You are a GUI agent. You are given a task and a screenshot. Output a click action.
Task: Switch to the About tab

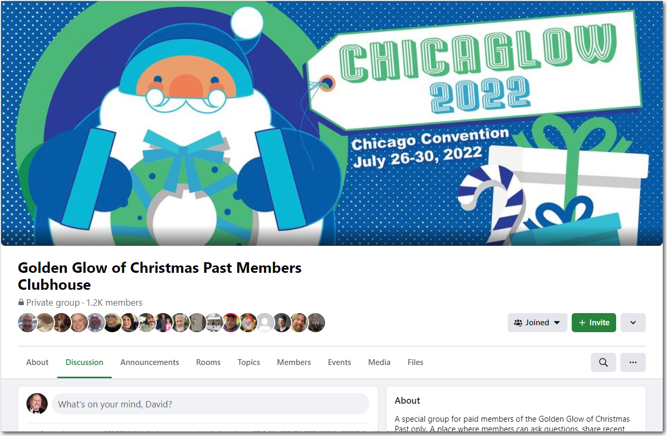pos(38,362)
